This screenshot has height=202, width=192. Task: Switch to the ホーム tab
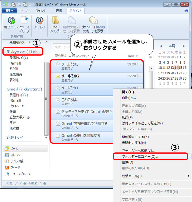click(25, 11)
